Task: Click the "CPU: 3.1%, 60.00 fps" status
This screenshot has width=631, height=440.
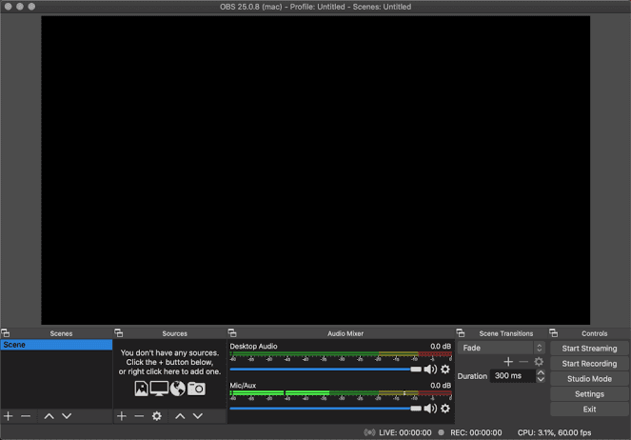Action: pos(554,432)
